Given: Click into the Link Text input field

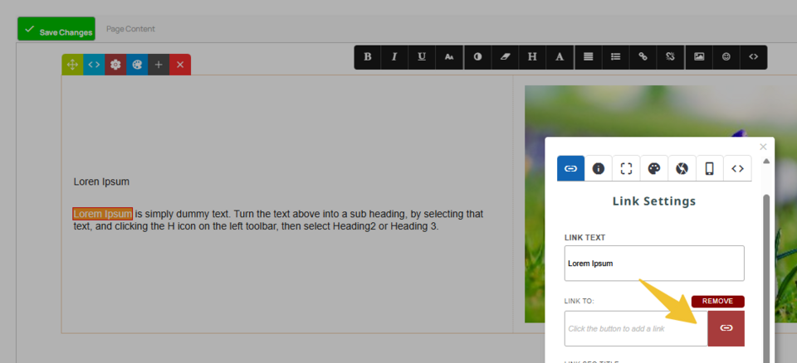Looking at the screenshot, I should pyautogui.click(x=654, y=264).
